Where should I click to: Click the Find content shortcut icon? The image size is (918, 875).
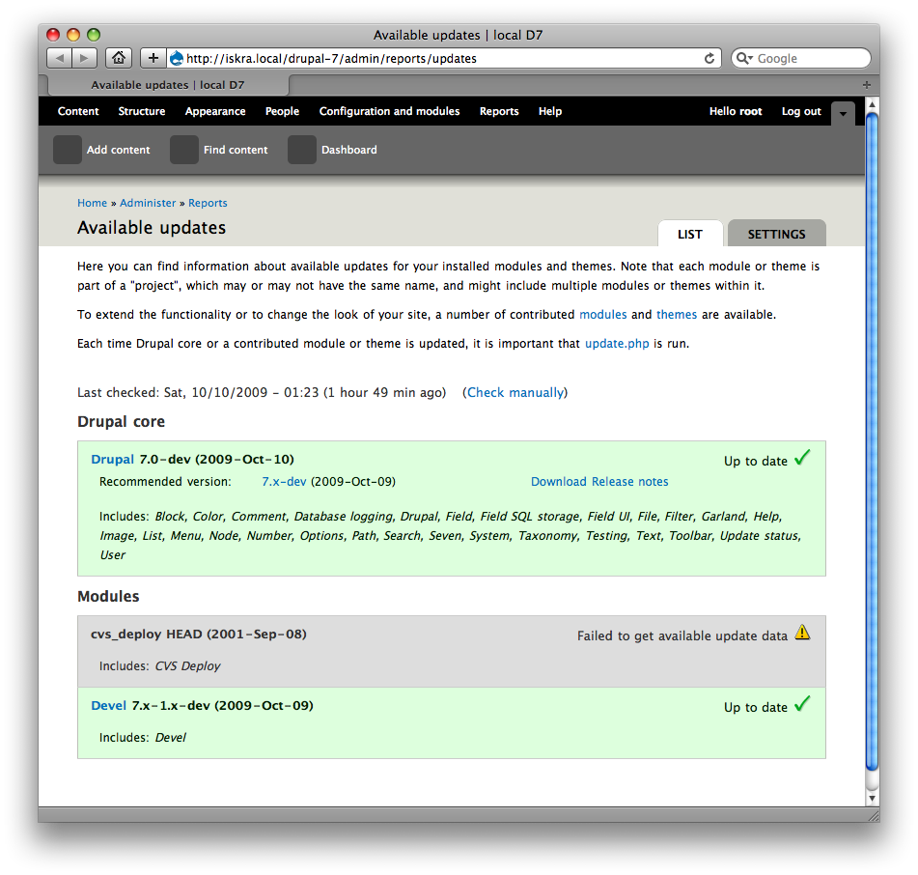(x=183, y=150)
